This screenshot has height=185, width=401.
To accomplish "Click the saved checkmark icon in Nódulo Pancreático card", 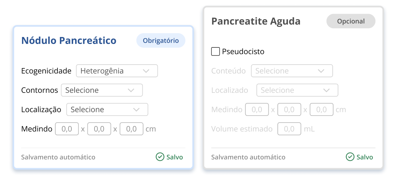I will point(160,157).
